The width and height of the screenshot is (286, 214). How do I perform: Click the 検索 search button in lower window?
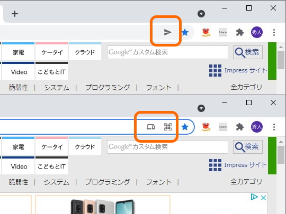pyautogui.click(x=248, y=147)
